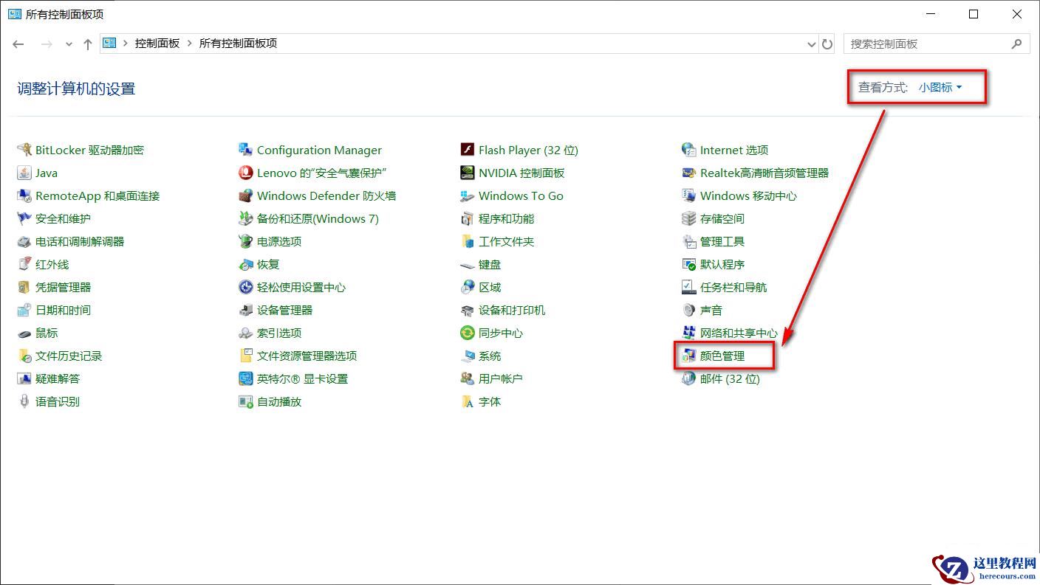The image size is (1040, 585).
Task: Open 电源选项
Action: pos(279,241)
